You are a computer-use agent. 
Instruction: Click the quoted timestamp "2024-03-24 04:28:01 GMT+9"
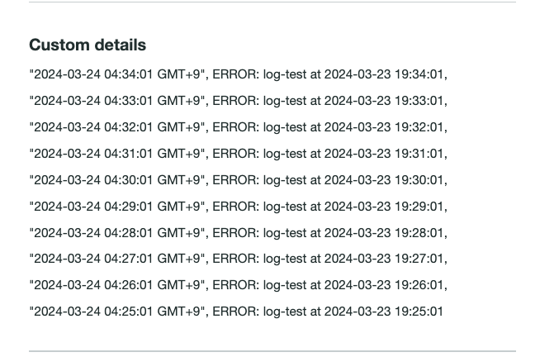[117, 233]
